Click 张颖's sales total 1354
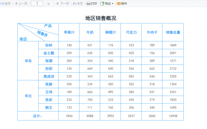The width and height of the screenshot is (207, 129). 173,84
